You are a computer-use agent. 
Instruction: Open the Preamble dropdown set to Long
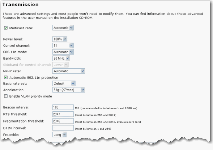click(60, 135)
